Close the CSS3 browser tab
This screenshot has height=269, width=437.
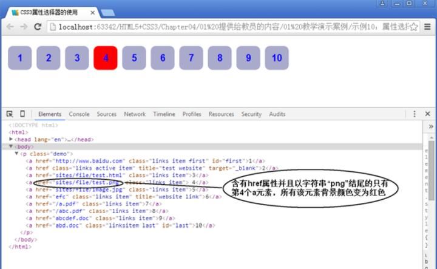[x=92, y=13]
